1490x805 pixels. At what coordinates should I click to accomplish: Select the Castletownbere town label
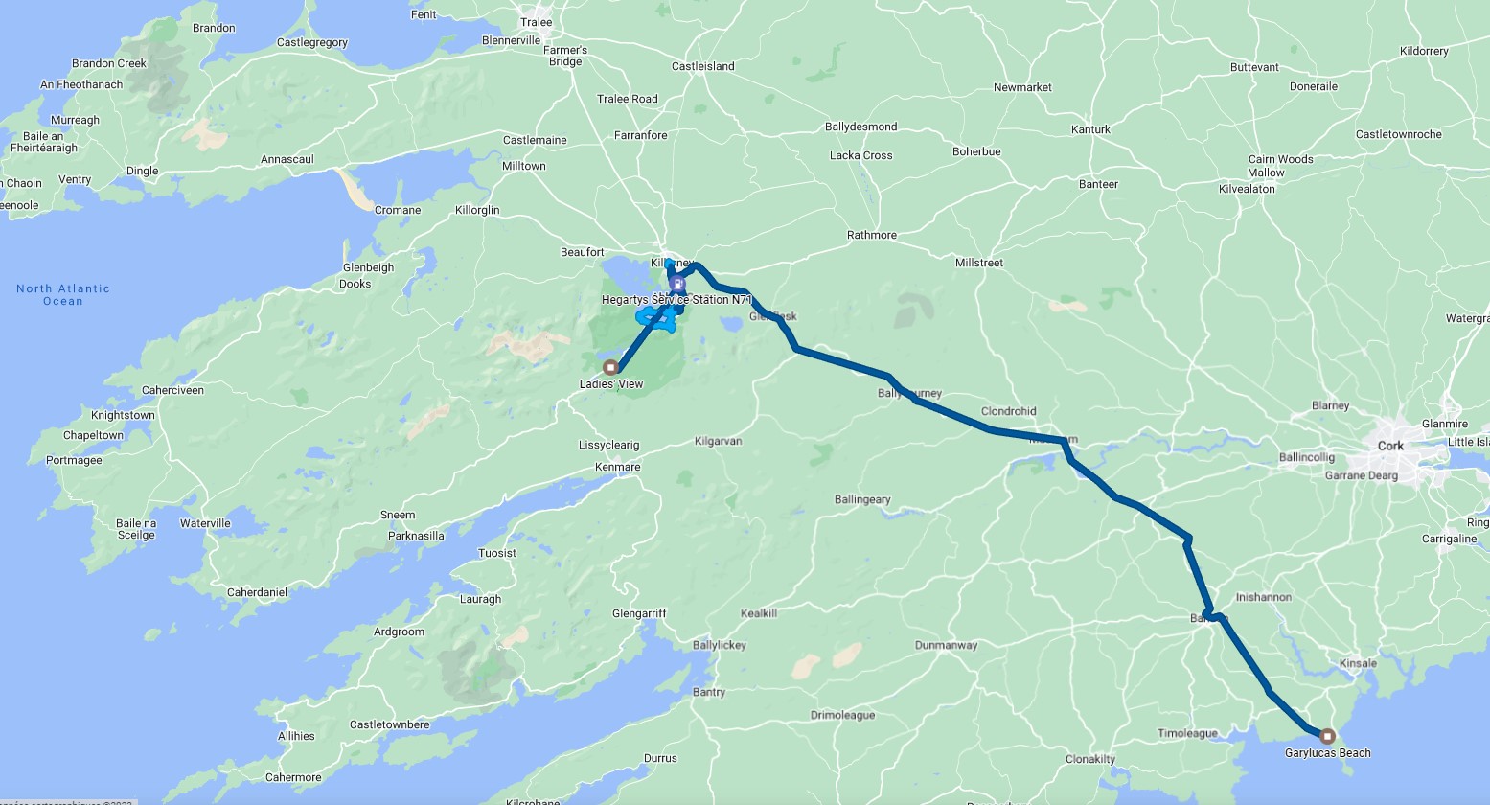coord(389,724)
